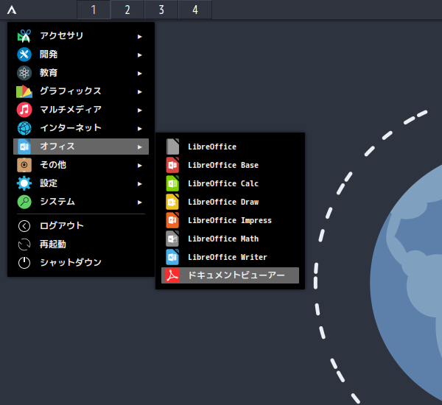The image size is (442, 405).
Task: Open the その他 menu entry
Action: pos(81,165)
